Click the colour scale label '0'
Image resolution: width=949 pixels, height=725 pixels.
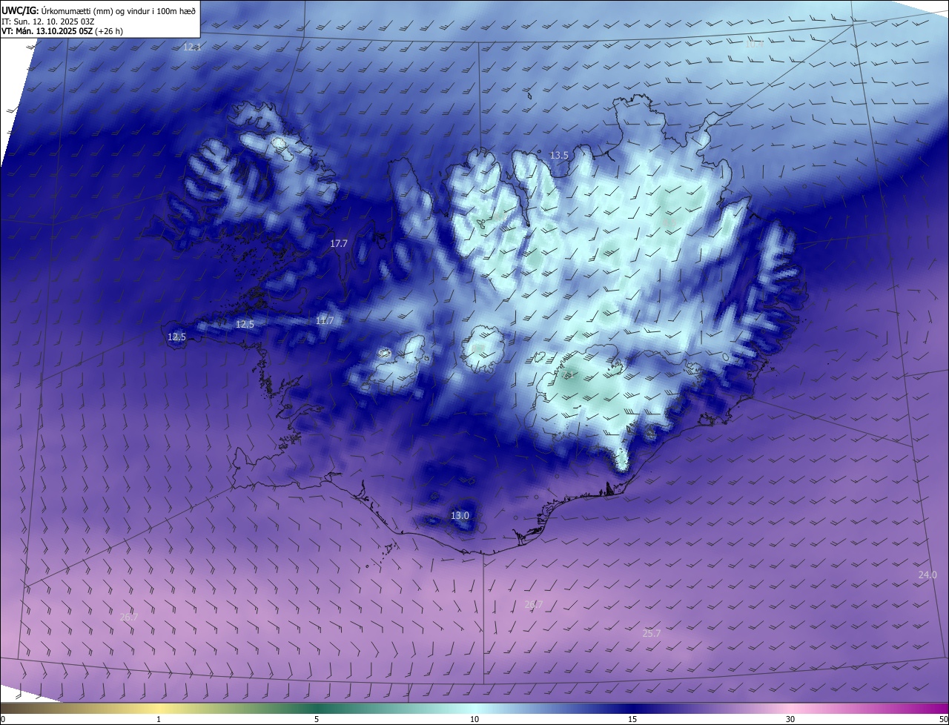tap(3, 719)
